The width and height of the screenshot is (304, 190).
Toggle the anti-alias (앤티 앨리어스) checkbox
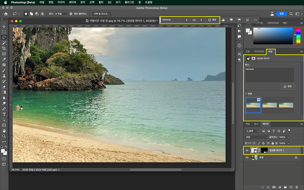(71, 13)
